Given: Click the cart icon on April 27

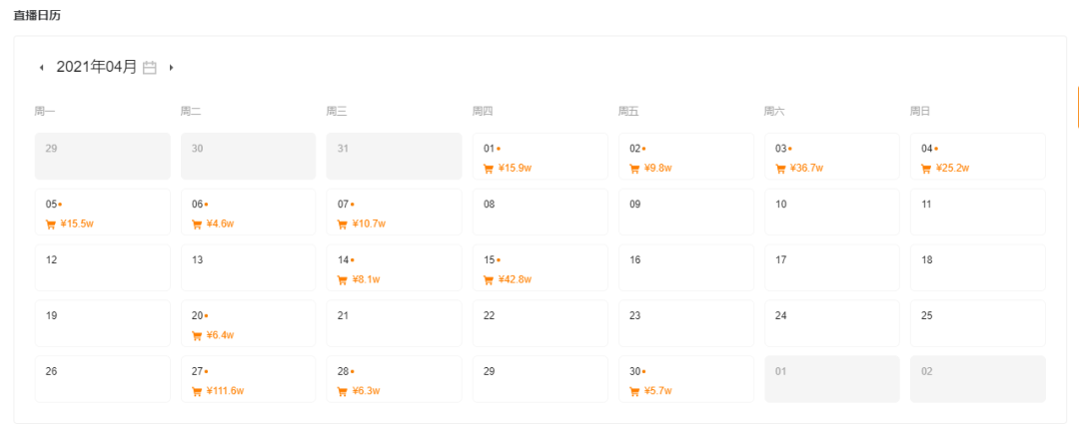Looking at the screenshot, I should click(197, 391).
